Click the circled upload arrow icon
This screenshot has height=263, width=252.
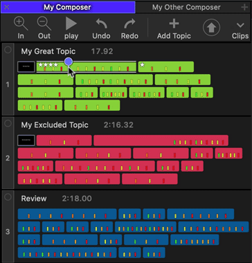211,28
